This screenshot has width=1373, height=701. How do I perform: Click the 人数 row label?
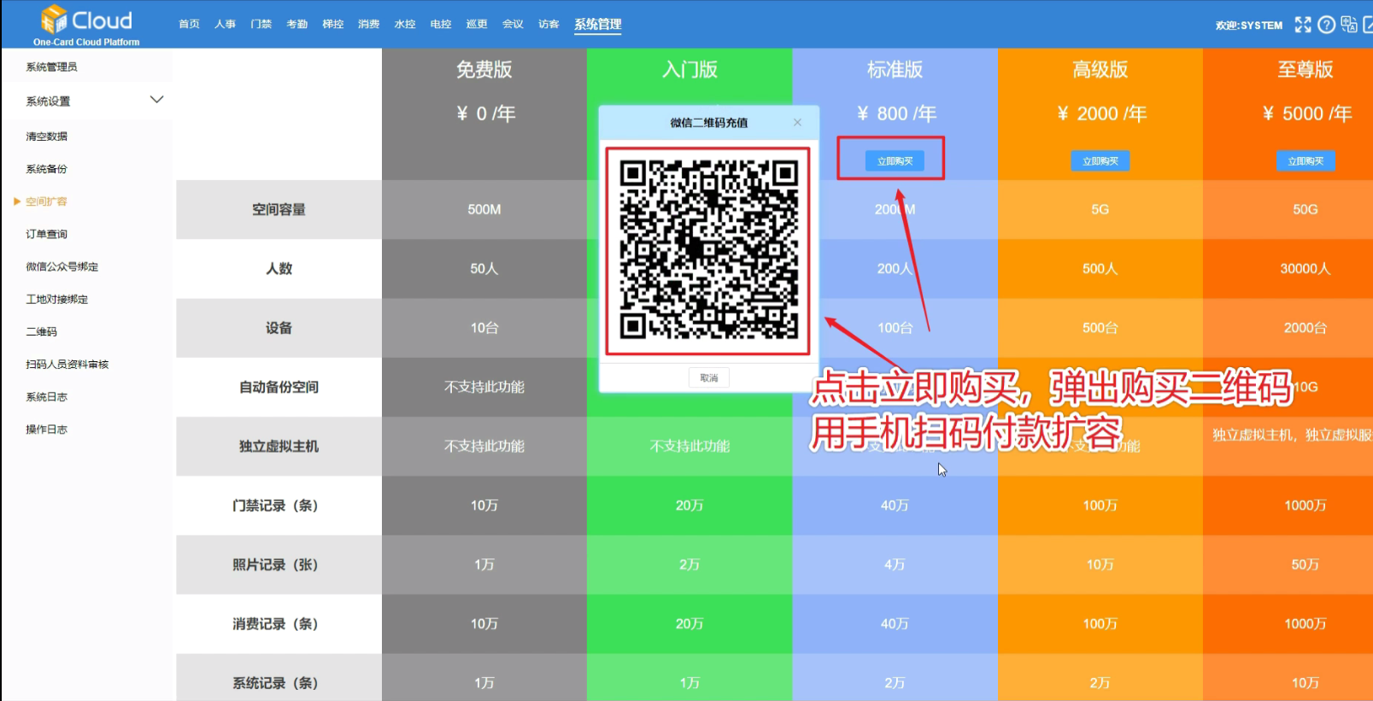tap(279, 268)
